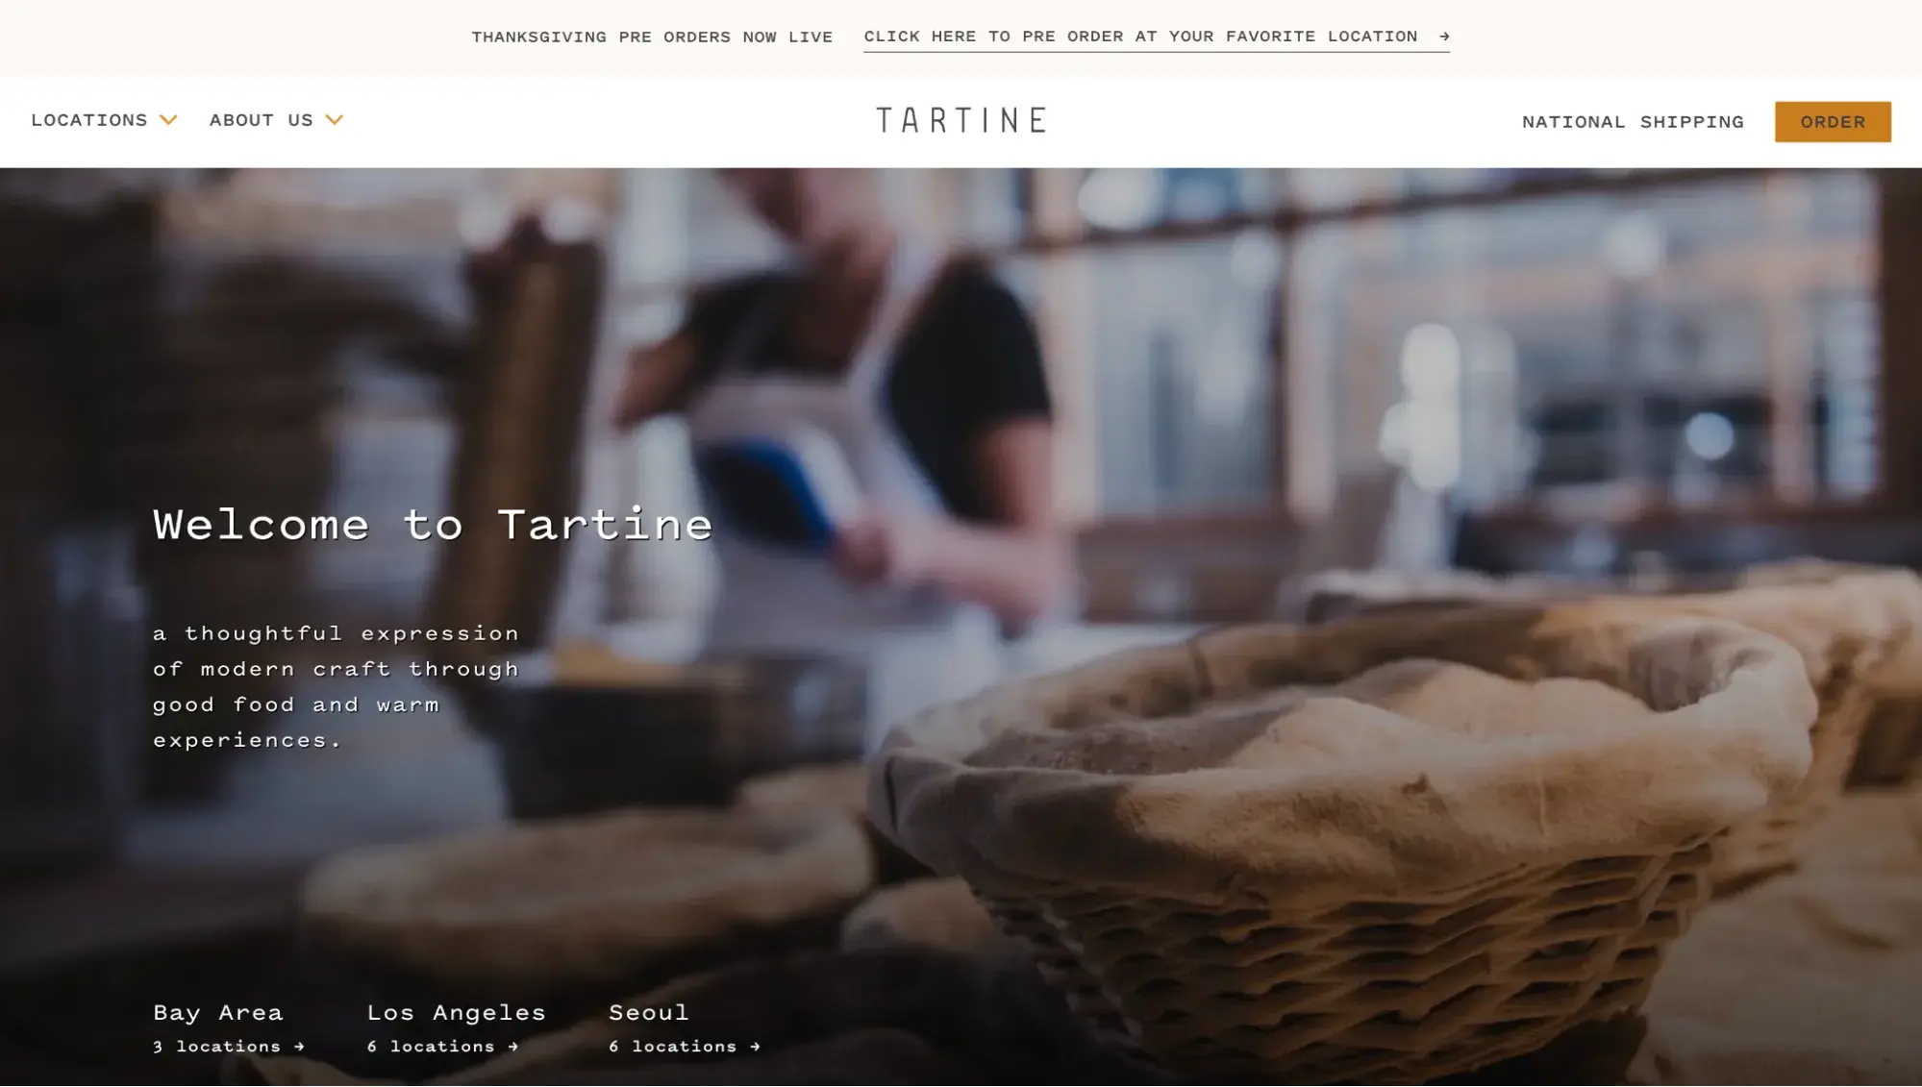The image size is (1922, 1087).
Task: Select the Seoul heading
Action: [x=649, y=1013]
